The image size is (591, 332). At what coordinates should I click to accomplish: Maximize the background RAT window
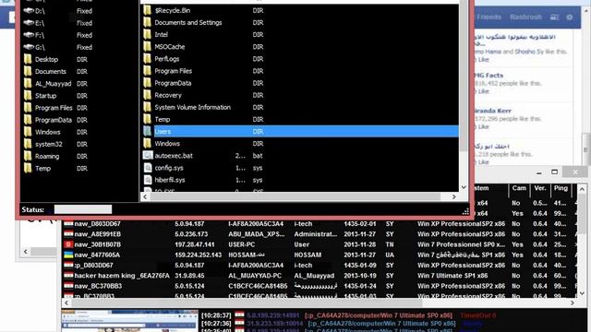tap(554, 172)
